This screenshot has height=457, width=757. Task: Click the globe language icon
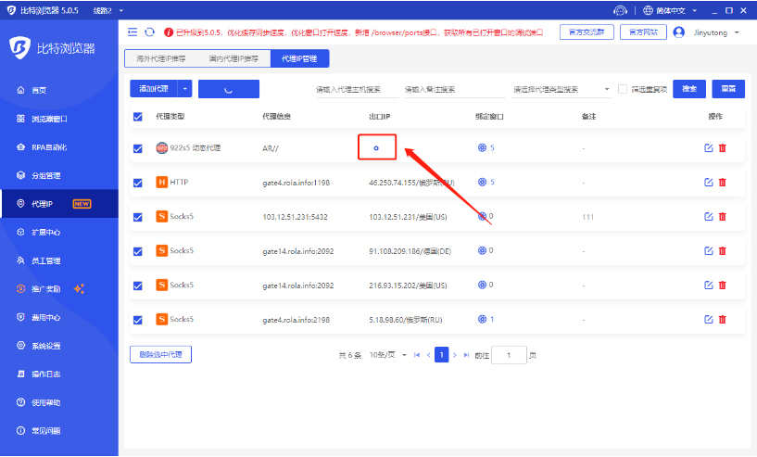pyautogui.click(x=648, y=10)
